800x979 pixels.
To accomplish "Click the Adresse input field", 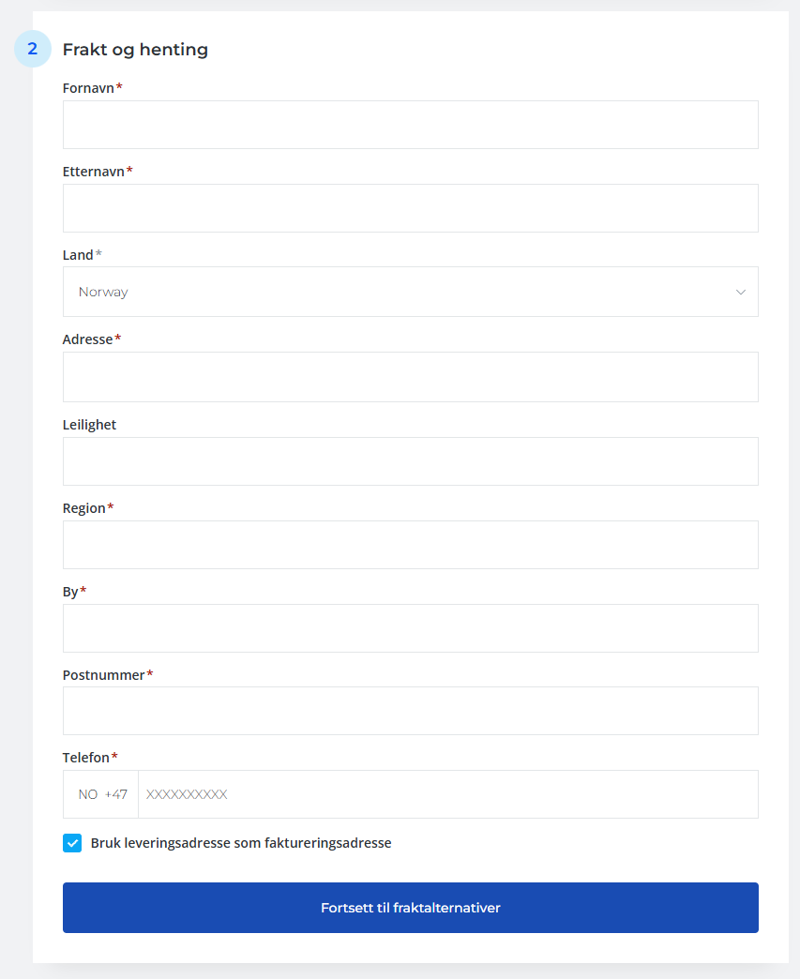I will pos(410,377).
